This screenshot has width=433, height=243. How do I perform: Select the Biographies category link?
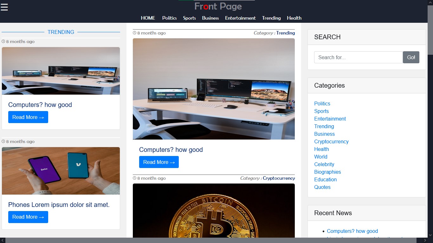[x=327, y=172]
